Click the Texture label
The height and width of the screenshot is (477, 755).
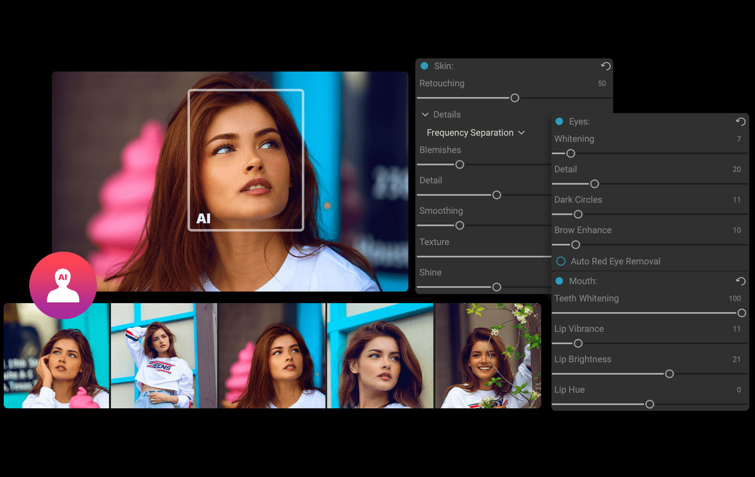pyautogui.click(x=434, y=242)
